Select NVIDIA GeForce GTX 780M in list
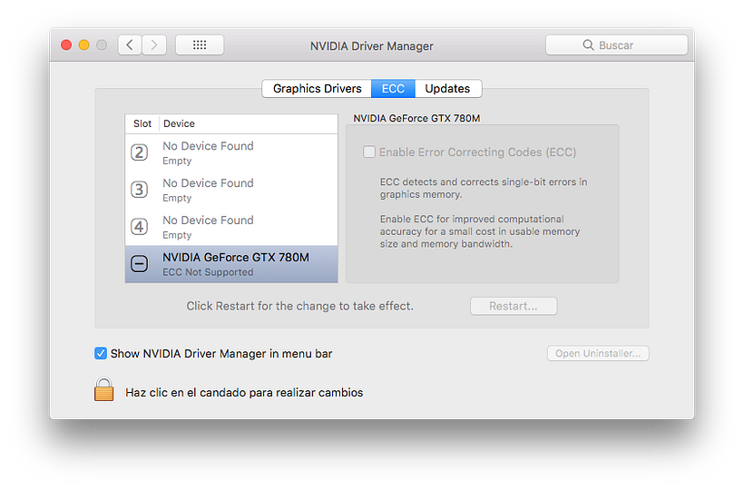The width and height of the screenshot is (744, 490). click(231, 264)
